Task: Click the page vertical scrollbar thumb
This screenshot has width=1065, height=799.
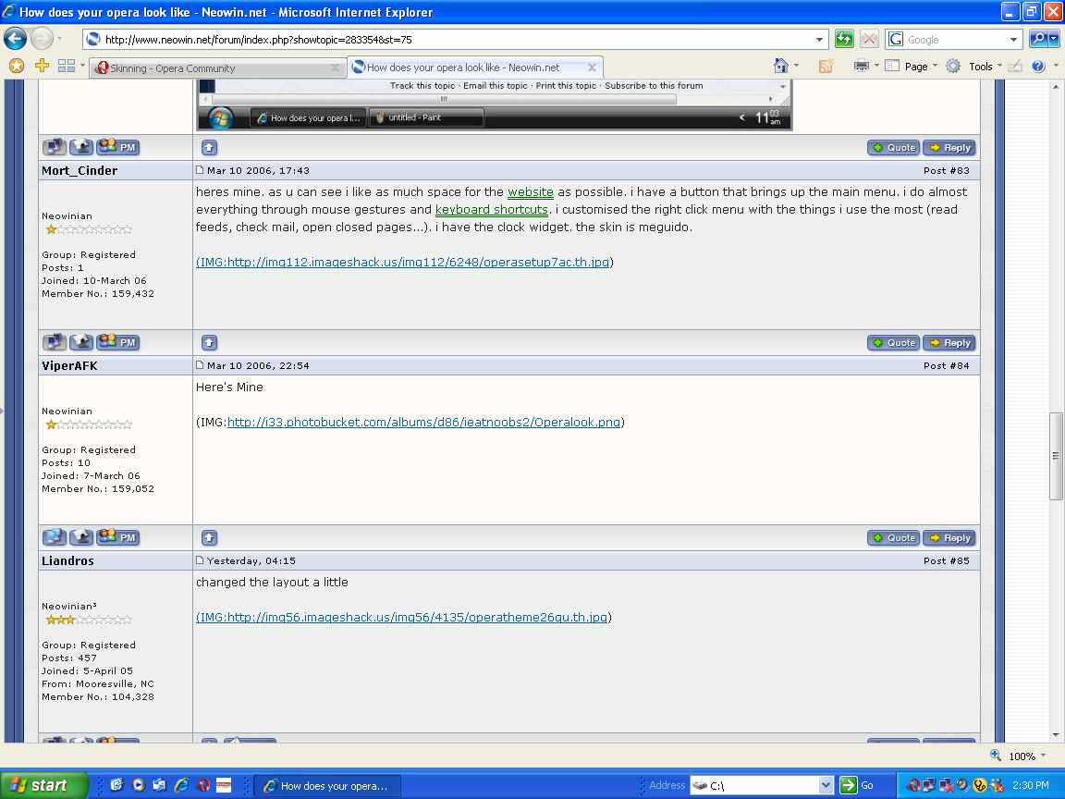Action: (1056, 455)
